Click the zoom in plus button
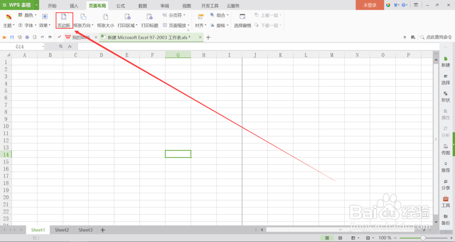This screenshot has width=455, height=242. pos(451,238)
